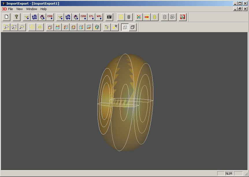Open the About dialog via the question mark icon
The width and height of the screenshot is (249, 177).
[16, 17]
